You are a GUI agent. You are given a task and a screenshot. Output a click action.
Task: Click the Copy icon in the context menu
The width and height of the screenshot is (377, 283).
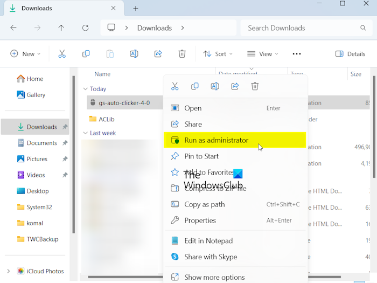pos(195,86)
